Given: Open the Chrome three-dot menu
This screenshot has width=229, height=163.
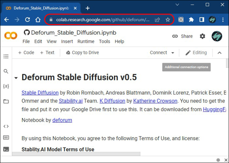Looking at the screenshot, I should click(223, 20).
